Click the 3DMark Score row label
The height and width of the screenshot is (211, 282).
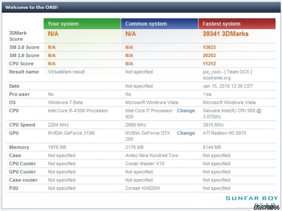click(x=18, y=36)
